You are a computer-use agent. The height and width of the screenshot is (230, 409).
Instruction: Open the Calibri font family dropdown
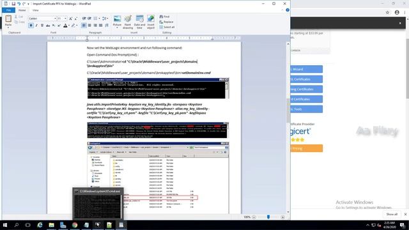[x=55, y=19]
